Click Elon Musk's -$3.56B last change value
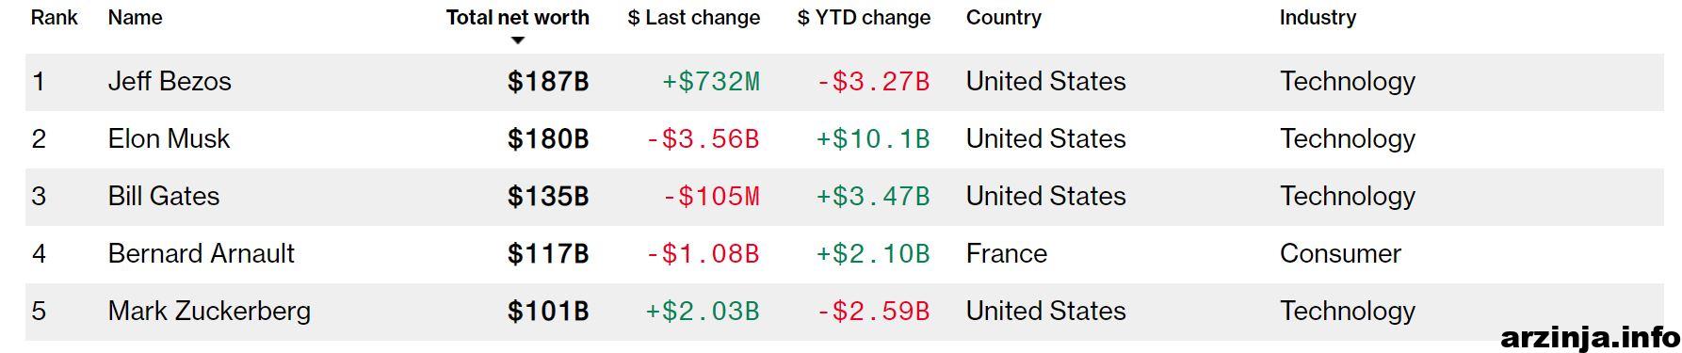This screenshot has width=1682, height=353. tap(703, 139)
